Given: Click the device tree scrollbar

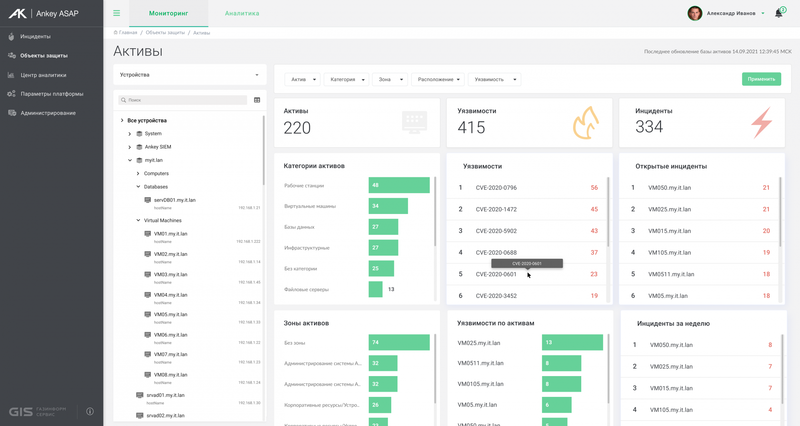Looking at the screenshot, I should tap(264, 151).
